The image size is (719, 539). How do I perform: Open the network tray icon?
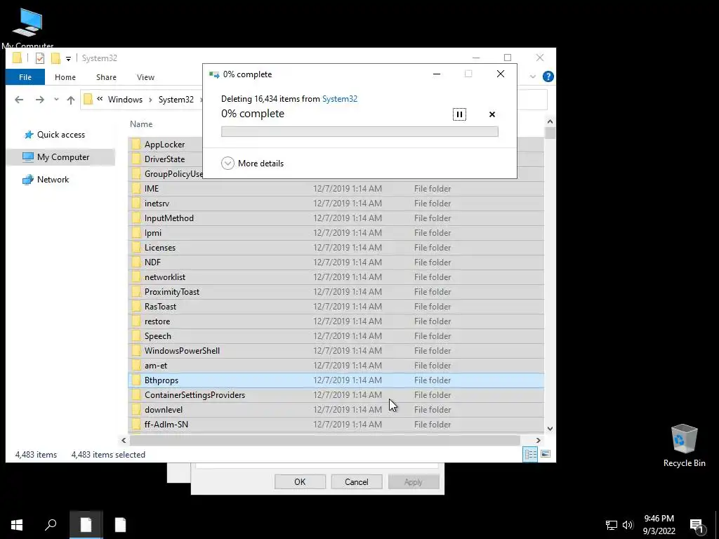612,525
